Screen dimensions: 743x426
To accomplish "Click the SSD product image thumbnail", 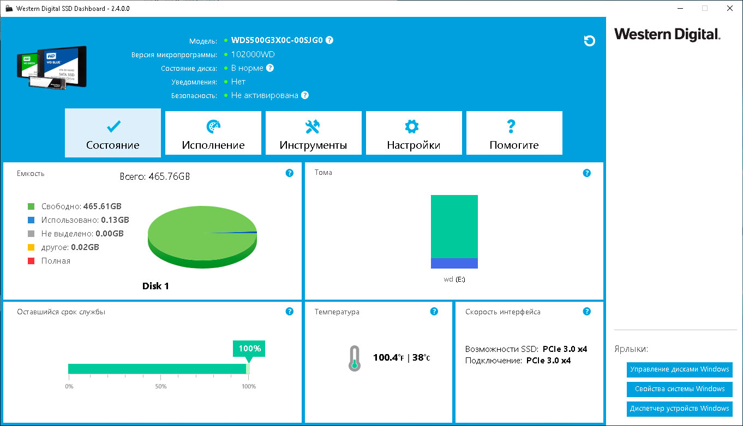I will 52,68.
